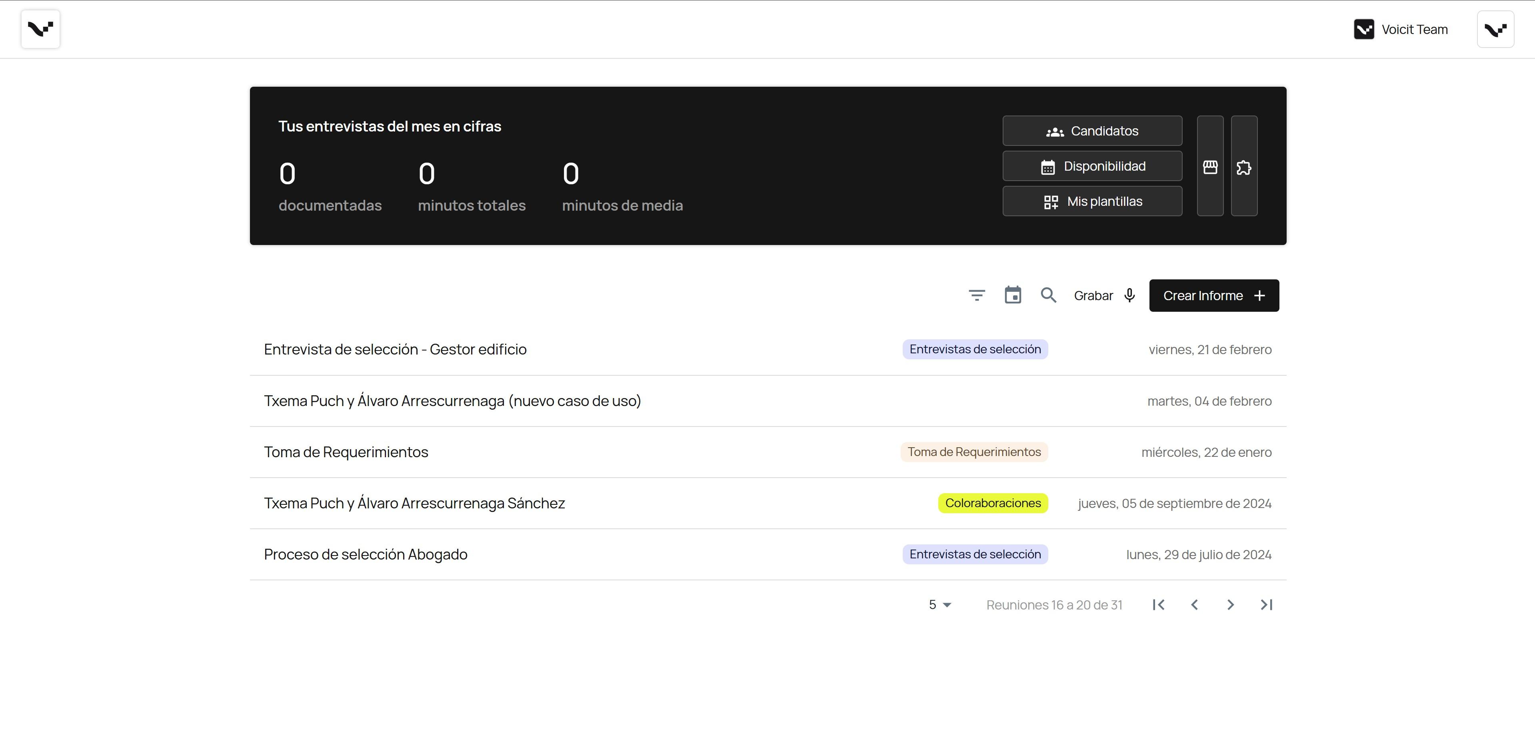Open the Candidatos section
The image size is (1535, 741).
point(1092,131)
